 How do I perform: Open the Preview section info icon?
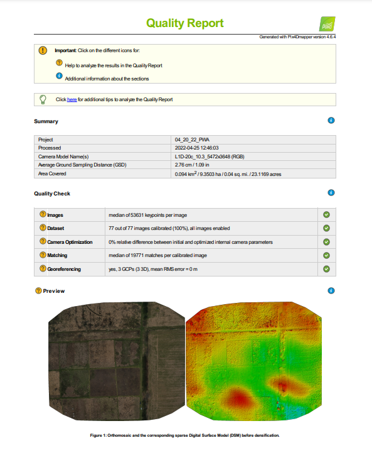click(x=331, y=291)
